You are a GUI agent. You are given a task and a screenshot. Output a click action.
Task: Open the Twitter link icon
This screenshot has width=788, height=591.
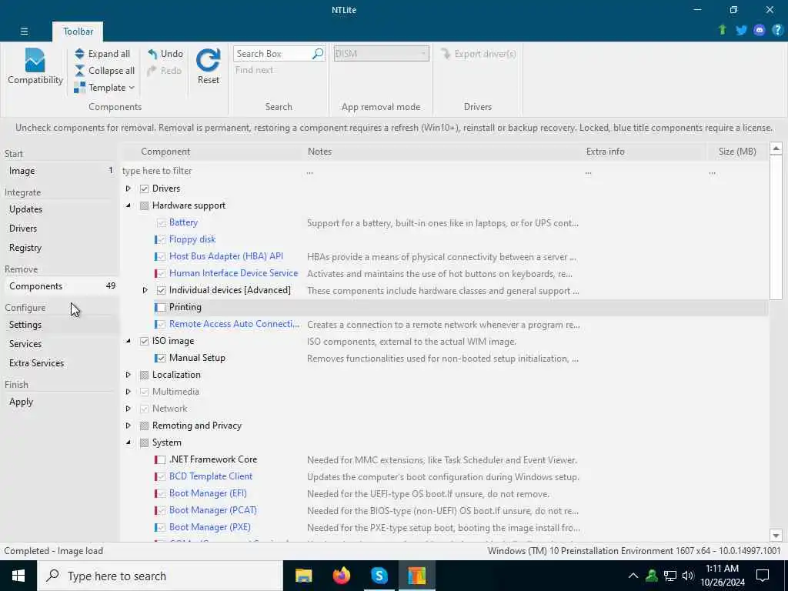(741, 30)
